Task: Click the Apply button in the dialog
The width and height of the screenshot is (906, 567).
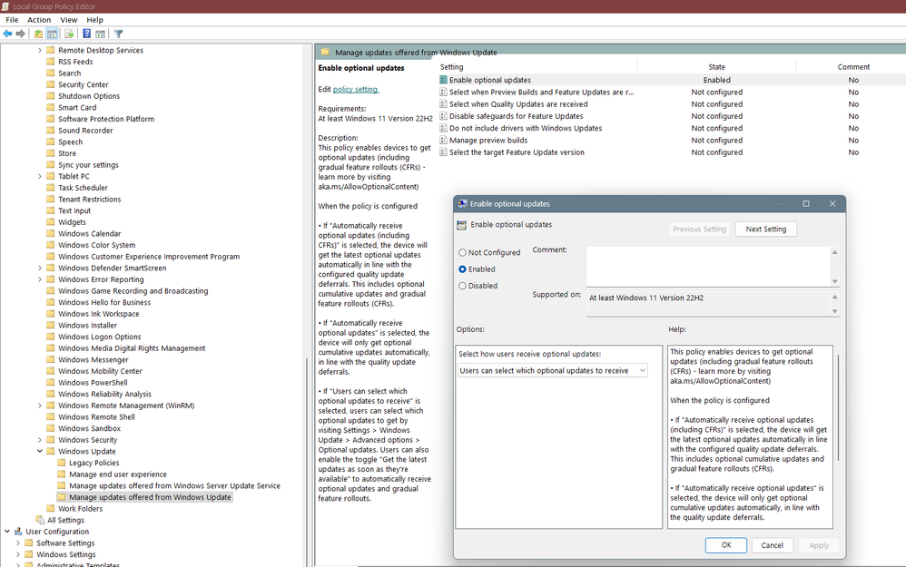Action: pyautogui.click(x=819, y=545)
